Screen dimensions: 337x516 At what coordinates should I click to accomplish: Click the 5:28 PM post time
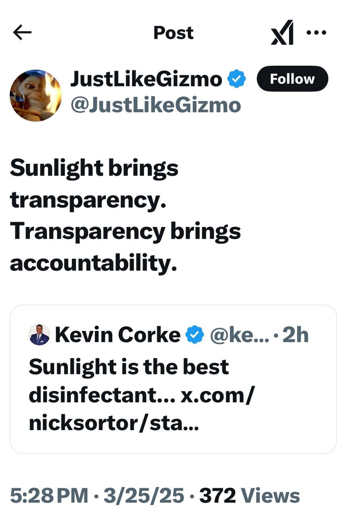tap(49, 496)
